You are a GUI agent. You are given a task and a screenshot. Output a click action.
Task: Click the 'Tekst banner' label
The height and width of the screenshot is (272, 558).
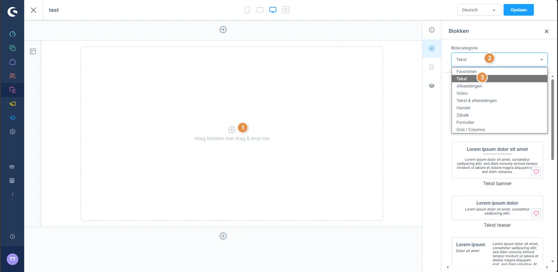tap(497, 184)
